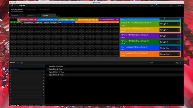Click the search magnifier icon in Fixtures
The height and width of the screenshot is (108, 193).
point(151,63)
